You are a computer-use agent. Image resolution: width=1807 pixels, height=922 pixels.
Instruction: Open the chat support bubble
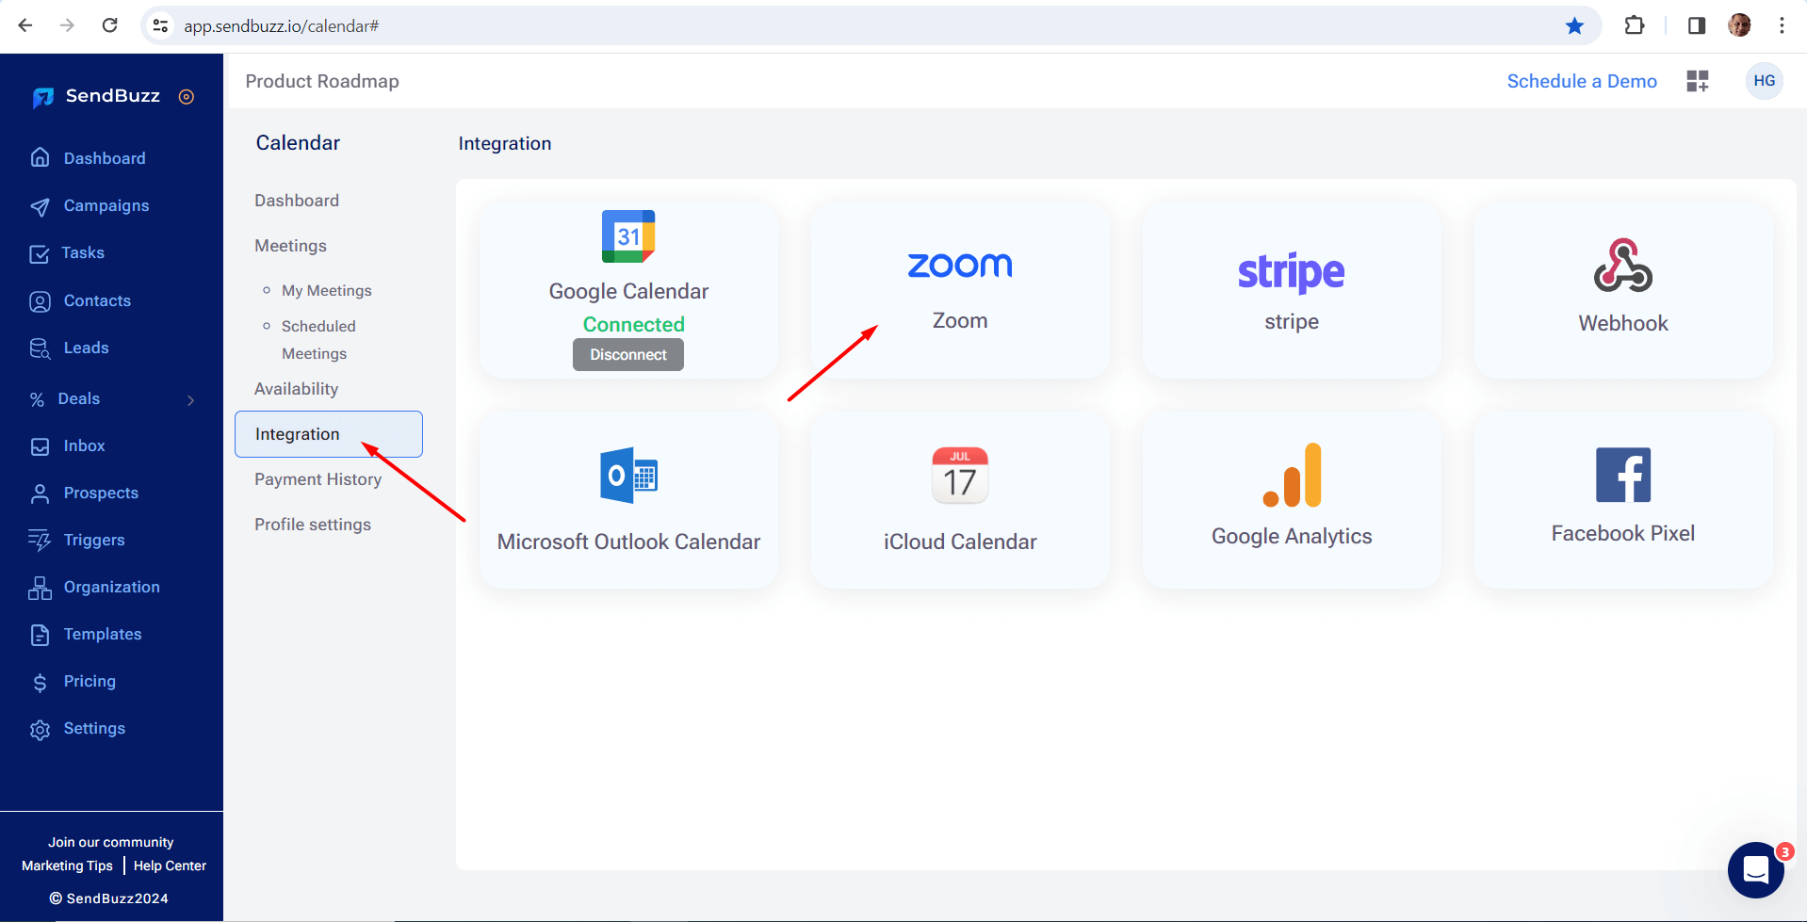point(1756,869)
